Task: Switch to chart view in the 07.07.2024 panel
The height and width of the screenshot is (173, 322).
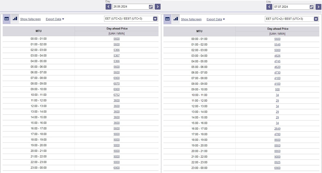Action: [x=176, y=19]
